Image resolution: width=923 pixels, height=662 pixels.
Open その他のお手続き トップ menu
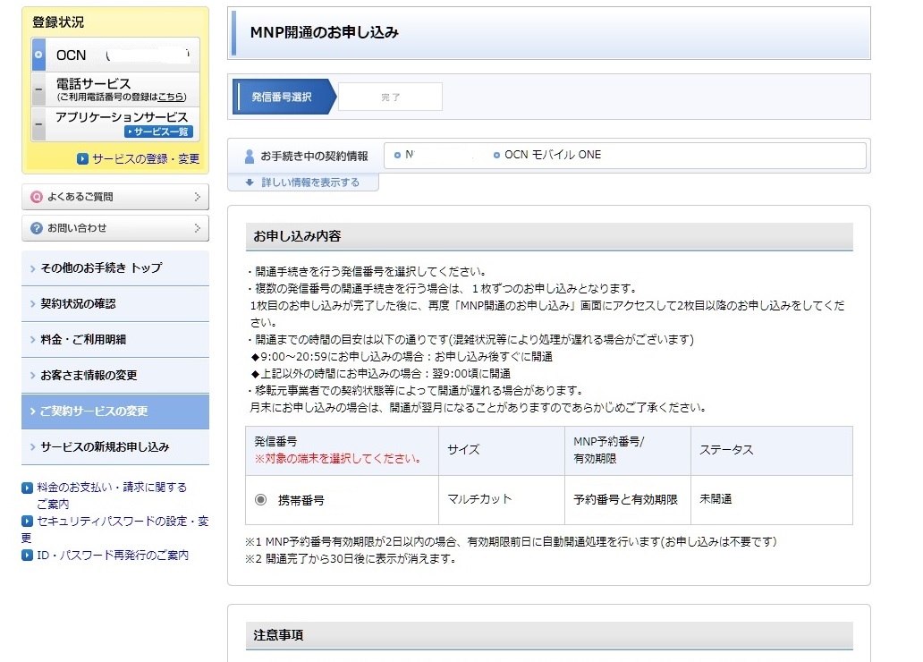(115, 268)
